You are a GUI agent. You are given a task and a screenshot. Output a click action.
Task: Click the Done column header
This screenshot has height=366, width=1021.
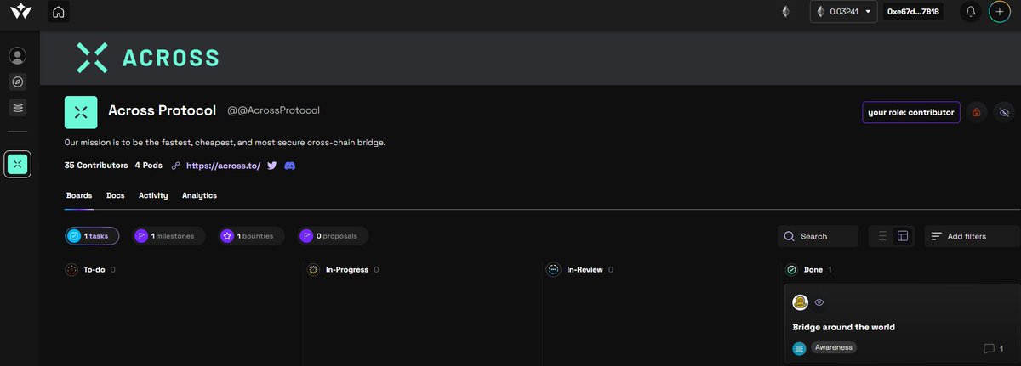click(x=813, y=270)
